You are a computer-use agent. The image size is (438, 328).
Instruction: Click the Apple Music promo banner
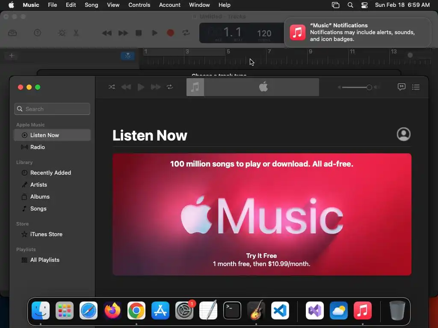point(262,214)
